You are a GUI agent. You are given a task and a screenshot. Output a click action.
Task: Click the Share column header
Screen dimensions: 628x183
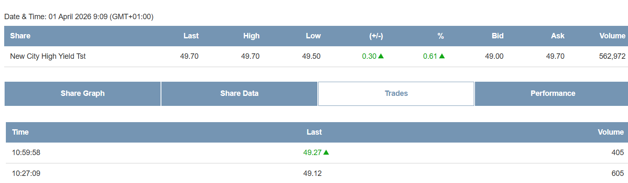[20, 36]
